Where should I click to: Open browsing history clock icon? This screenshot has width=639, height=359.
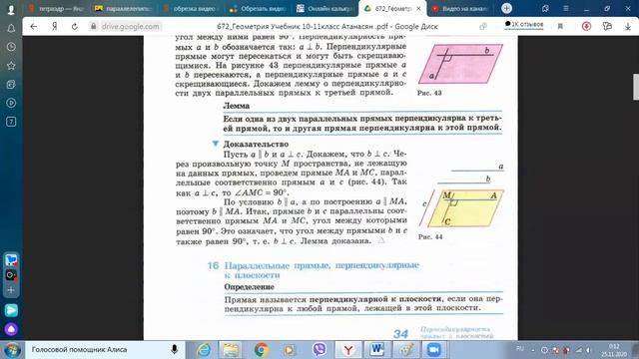click(11, 47)
